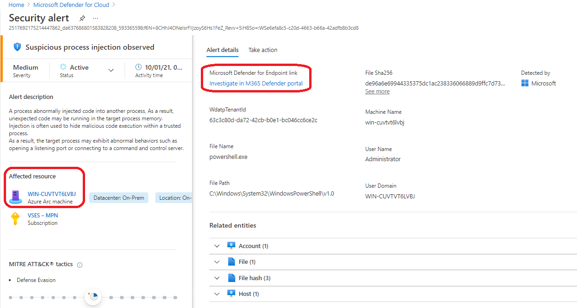Expand the Host (1) related entity
Screen dimensions: 577x308
click(217, 294)
